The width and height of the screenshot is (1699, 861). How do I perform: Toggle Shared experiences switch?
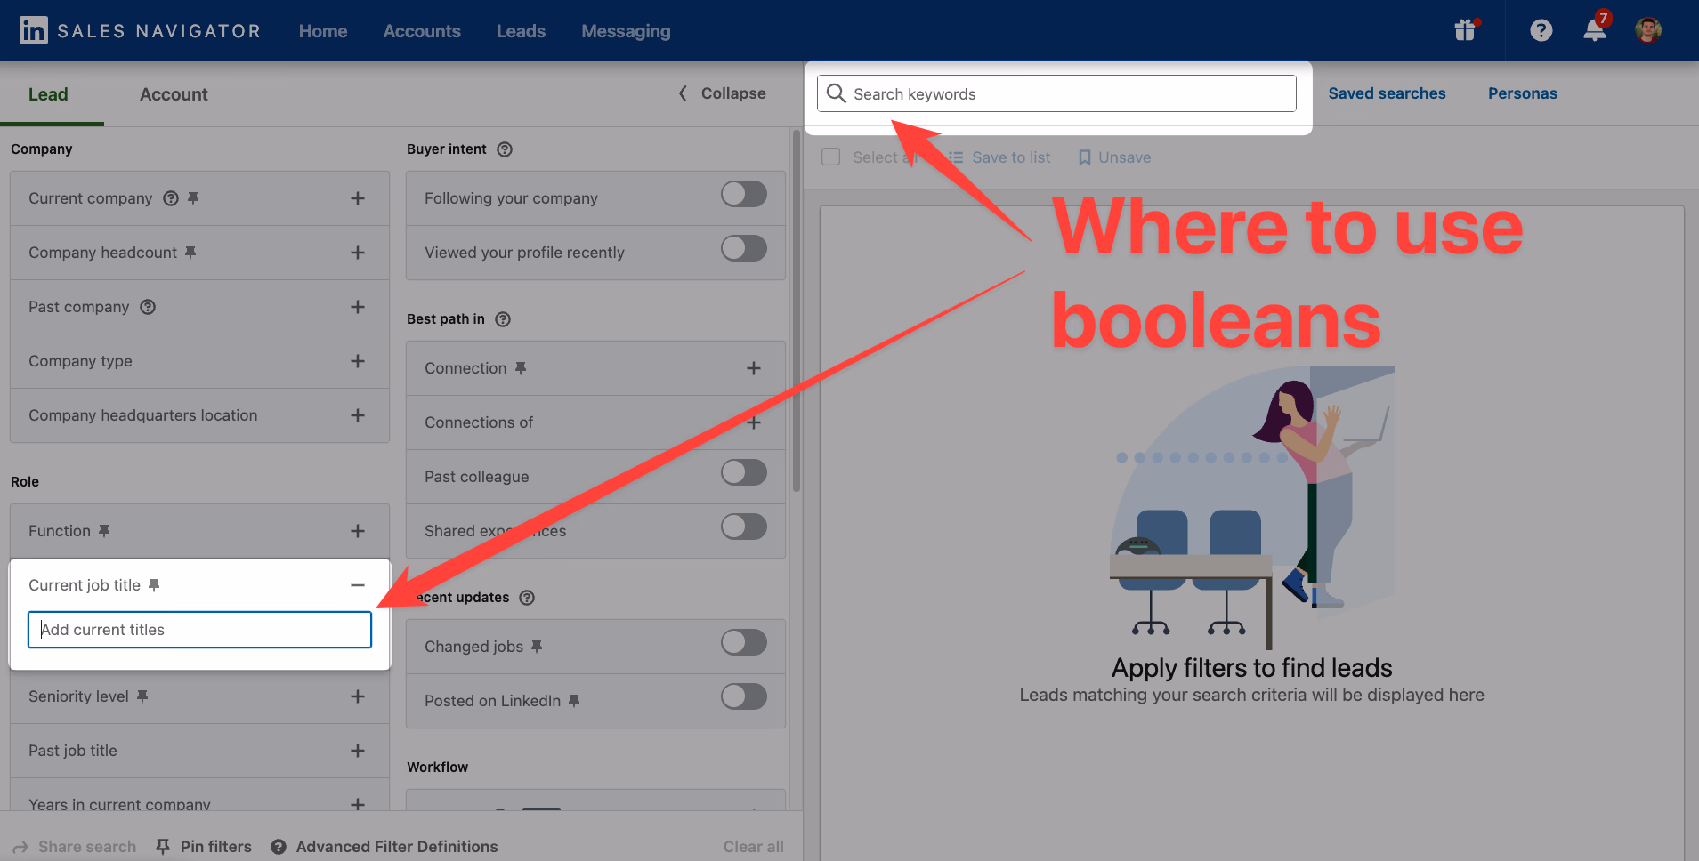[744, 527]
